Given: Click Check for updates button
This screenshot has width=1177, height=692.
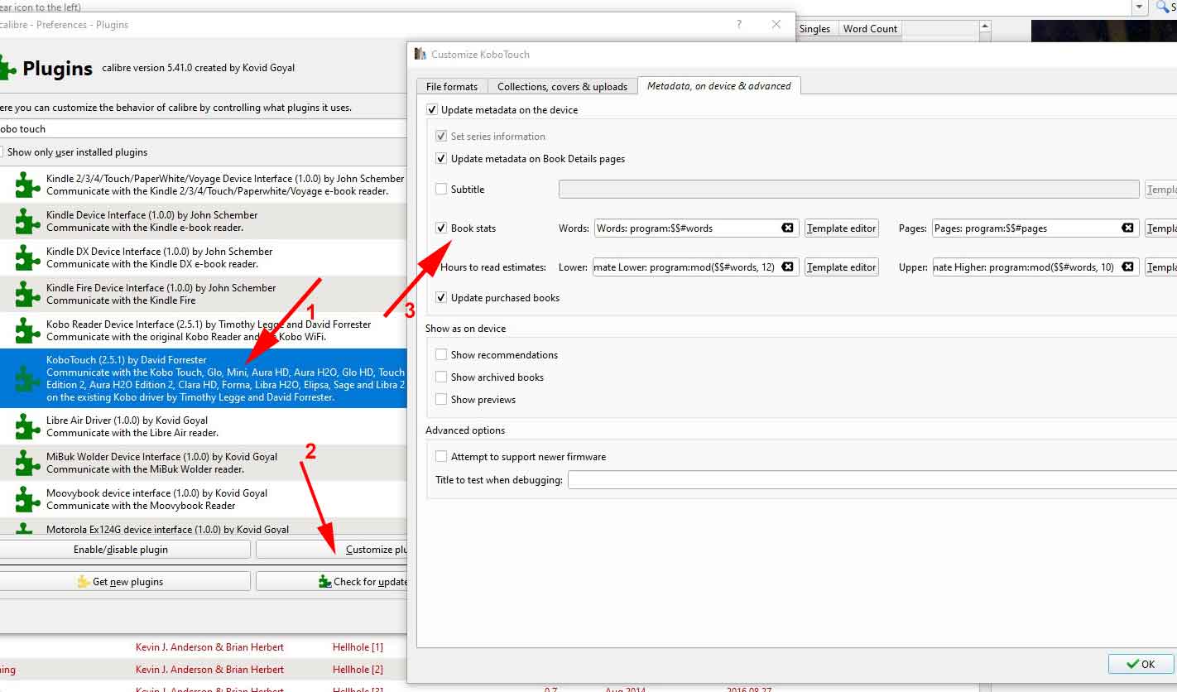Looking at the screenshot, I should [x=332, y=582].
